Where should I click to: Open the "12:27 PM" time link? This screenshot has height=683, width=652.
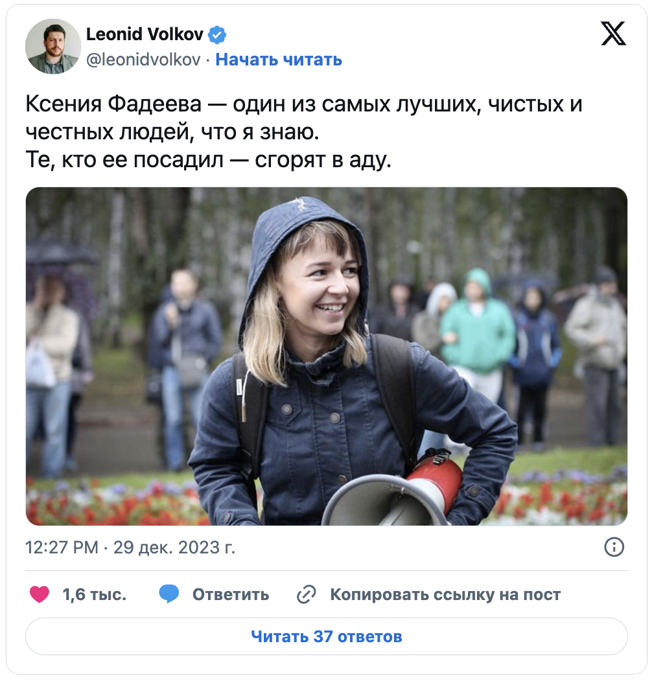pyautogui.click(x=62, y=547)
